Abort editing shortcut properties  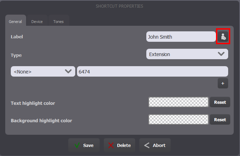click(155, 145)
